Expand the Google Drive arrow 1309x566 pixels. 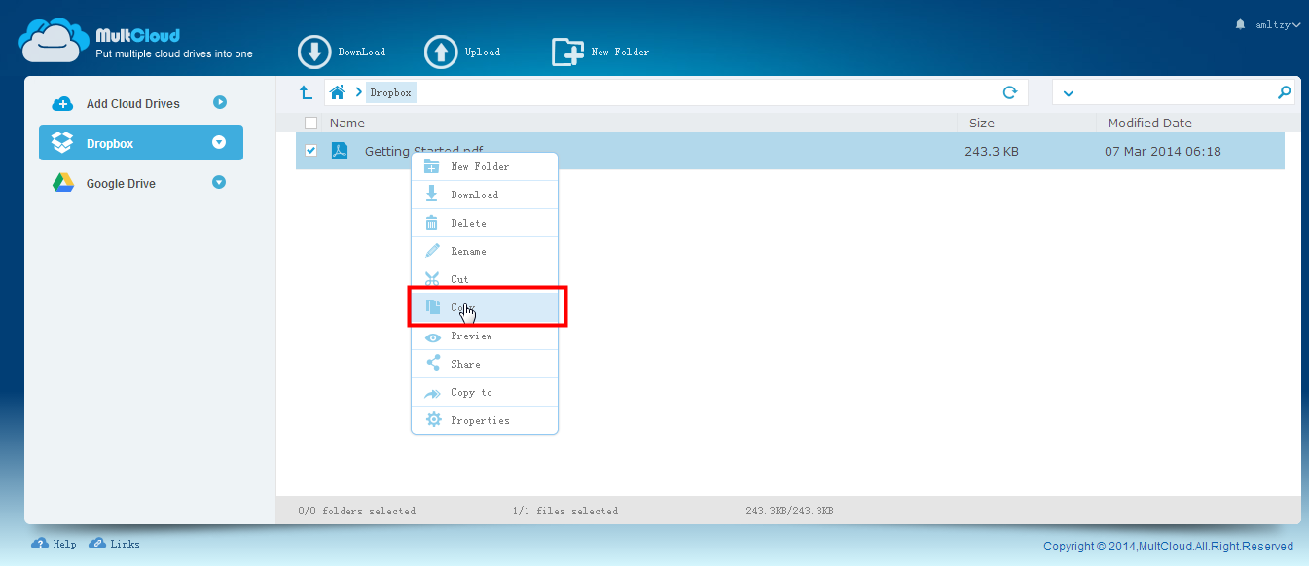tap(219, 182)
